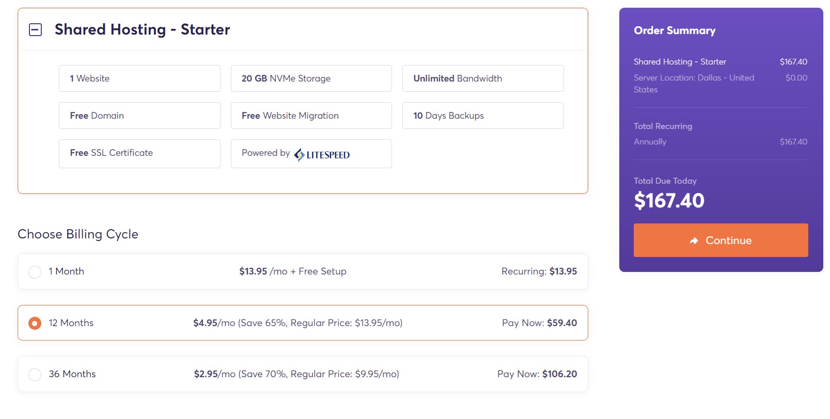Click the arrow icon on the Continue button

694,240
